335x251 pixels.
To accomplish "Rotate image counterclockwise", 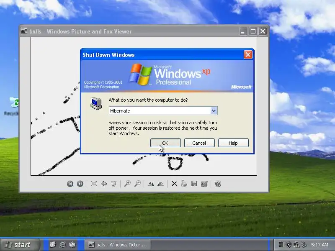I will 160,184.
